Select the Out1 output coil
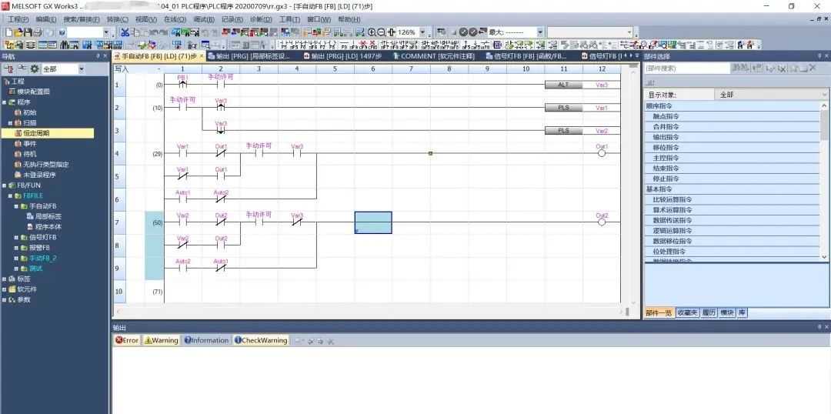The image size is (831, 414). 602,153
